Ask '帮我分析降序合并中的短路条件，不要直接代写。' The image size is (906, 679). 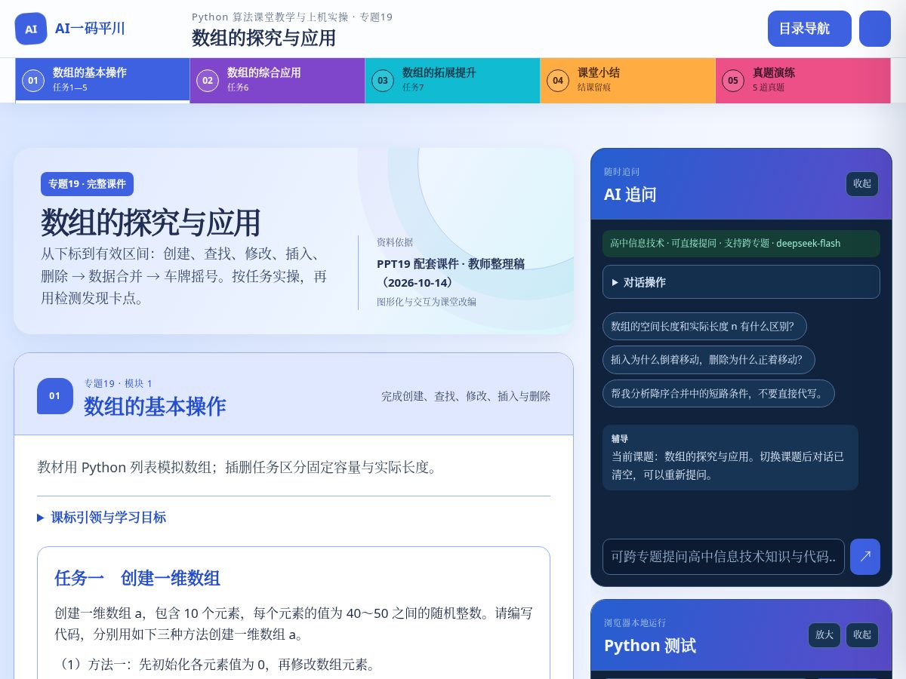719,393
